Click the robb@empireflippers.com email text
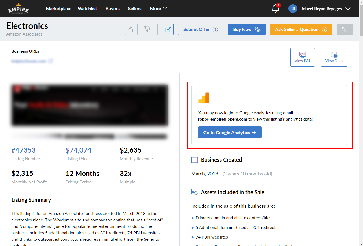Screen dimensions: 363x246 click(x=223, y=119)
